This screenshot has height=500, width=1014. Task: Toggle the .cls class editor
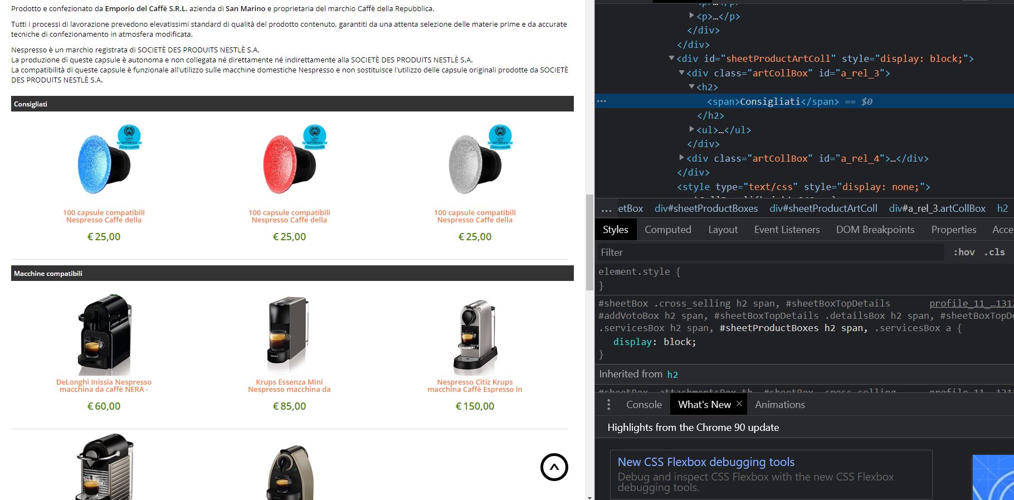click(994, 253)
